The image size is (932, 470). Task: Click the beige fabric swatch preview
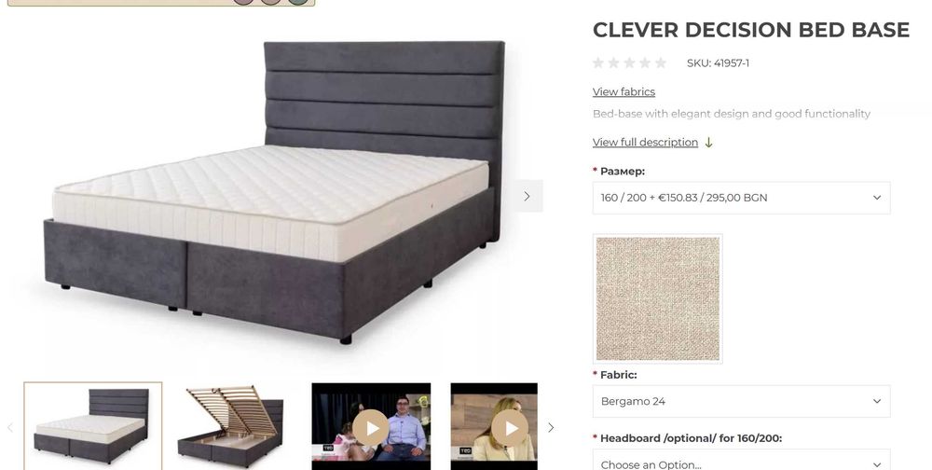[x=657, y=298]
